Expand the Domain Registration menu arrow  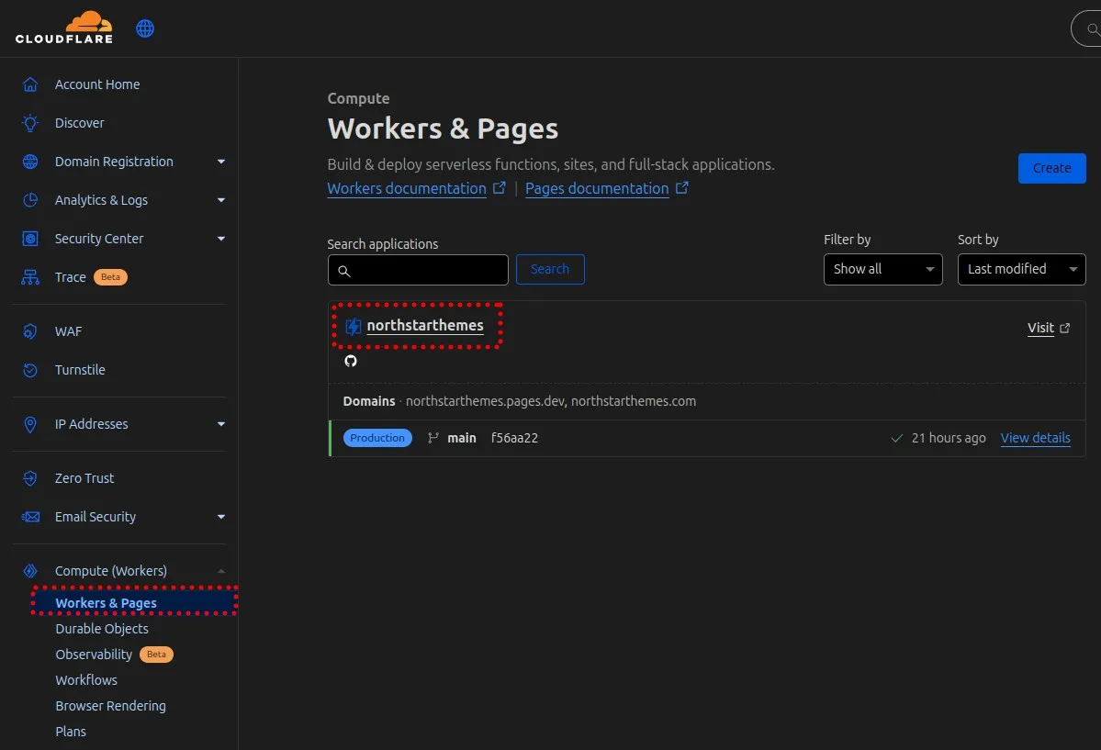coord(220,162)
